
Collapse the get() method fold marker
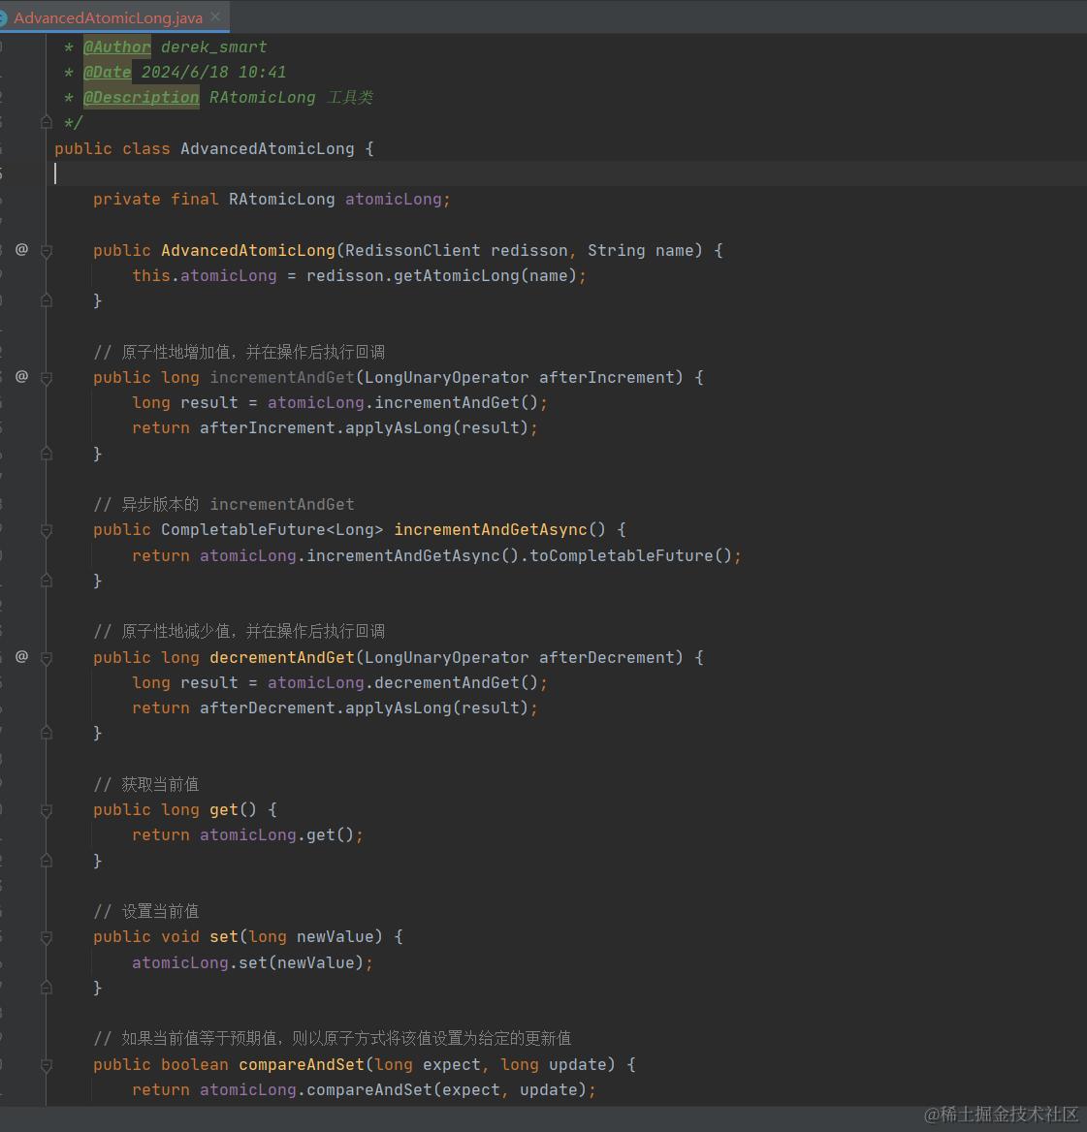47,810
